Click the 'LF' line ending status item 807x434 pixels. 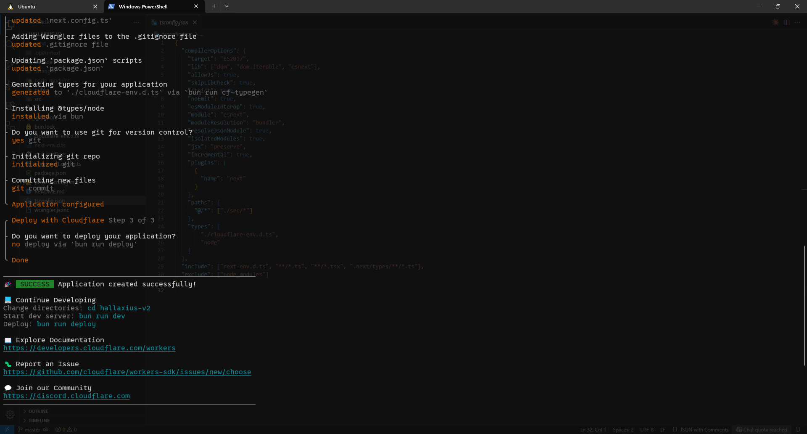point(662,430)
